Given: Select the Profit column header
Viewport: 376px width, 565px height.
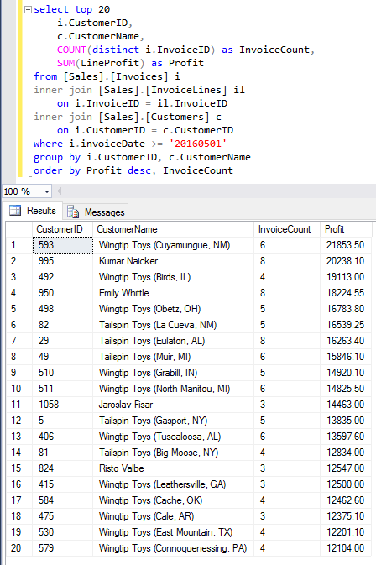Looking at the screenshot, I should [x=346, y=229].
